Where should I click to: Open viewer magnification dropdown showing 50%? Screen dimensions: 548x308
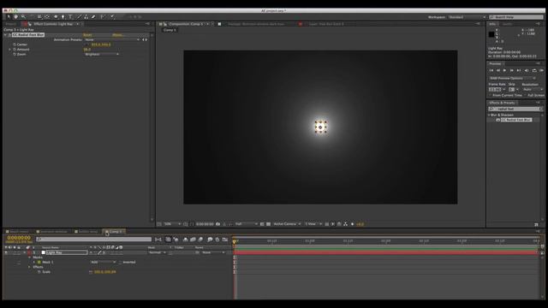click(x=172, y=224)
